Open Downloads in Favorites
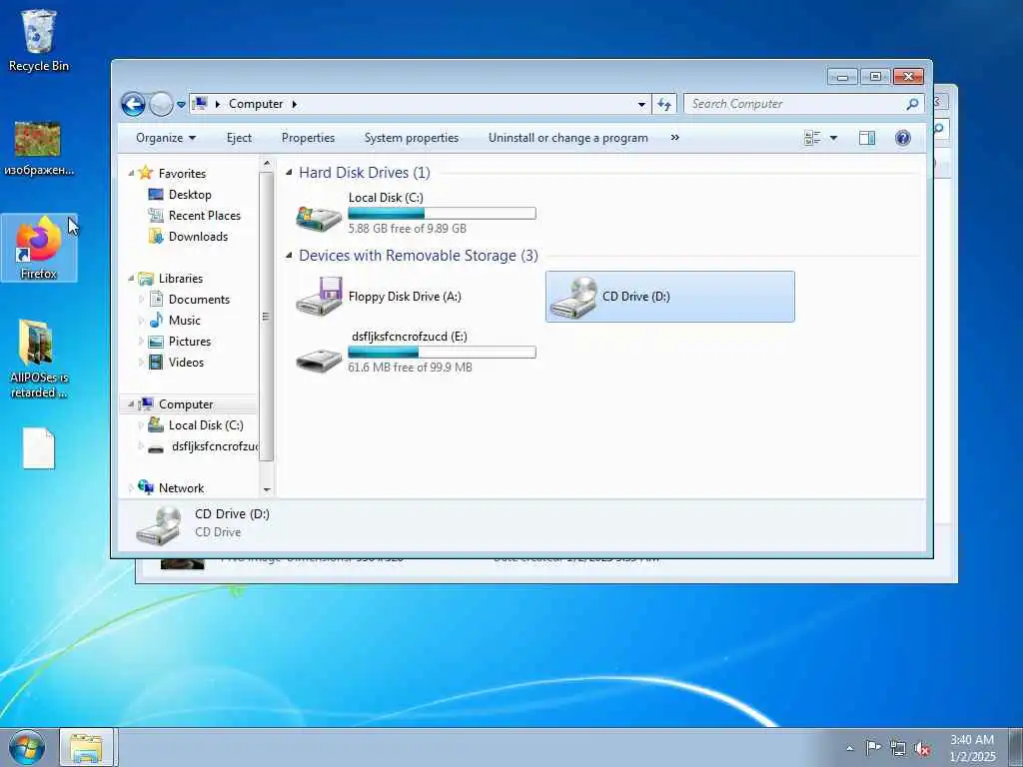The height and width of the screenshot is (767, 1023). (199, 236)
